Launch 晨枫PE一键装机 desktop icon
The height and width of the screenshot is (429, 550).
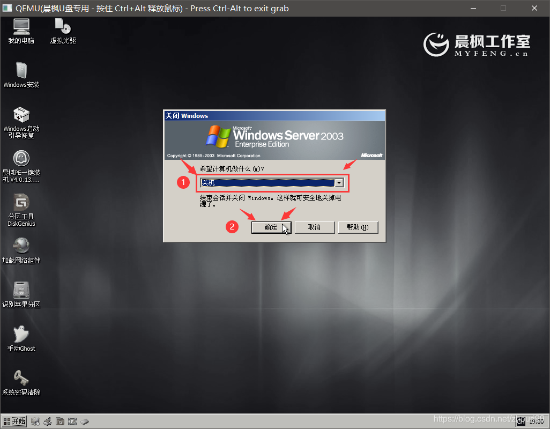coord(21,167)
